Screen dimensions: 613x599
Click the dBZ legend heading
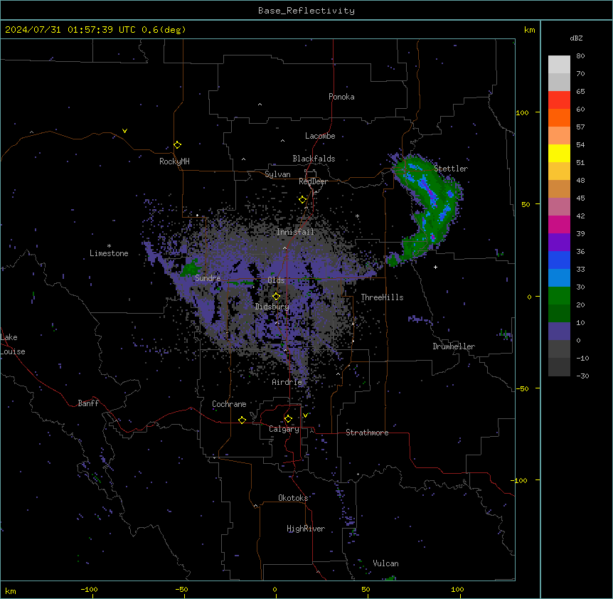[x=576, y=38]
